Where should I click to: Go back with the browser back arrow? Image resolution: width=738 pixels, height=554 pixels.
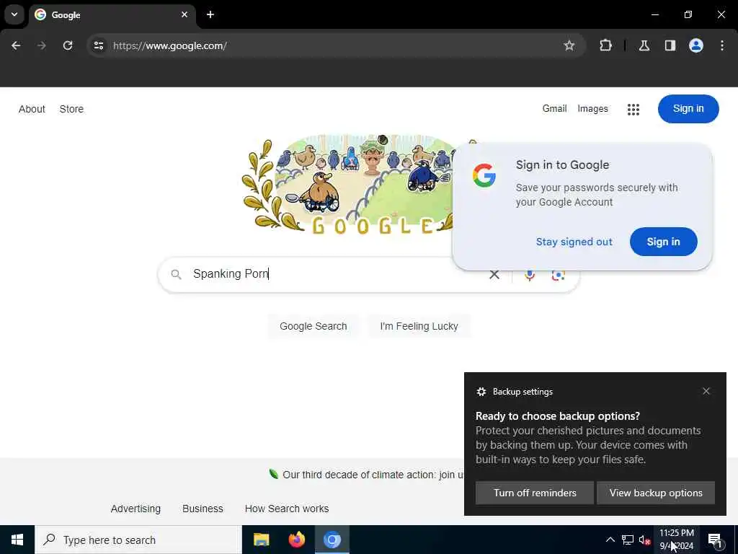coord(16,45)
